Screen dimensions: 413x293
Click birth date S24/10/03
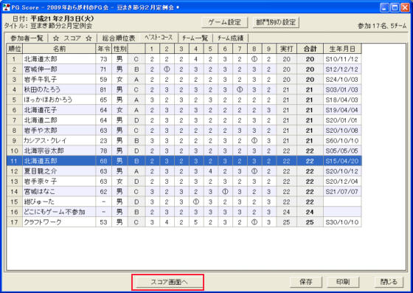(342, 80)
